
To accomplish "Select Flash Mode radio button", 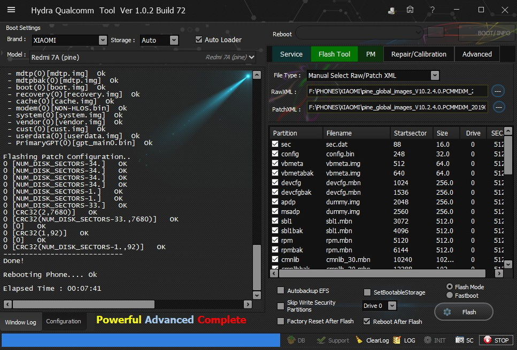I will click(450, 287).
